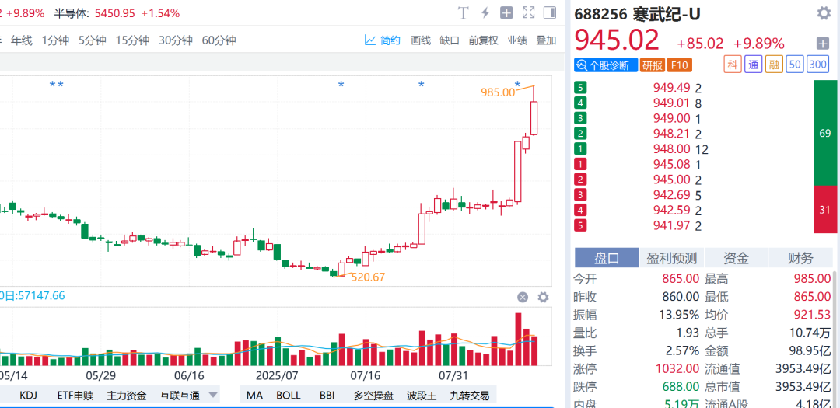Select the 互联互通 indicator
Image resolution: width=840 pixels, height=408 pixels.
click(180, 396)
